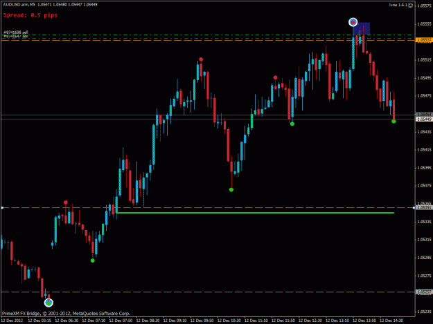Click the green swing-low dot below the 11:50 candles
The width and height of the screenshot is (433, 324).
point(292,124)
